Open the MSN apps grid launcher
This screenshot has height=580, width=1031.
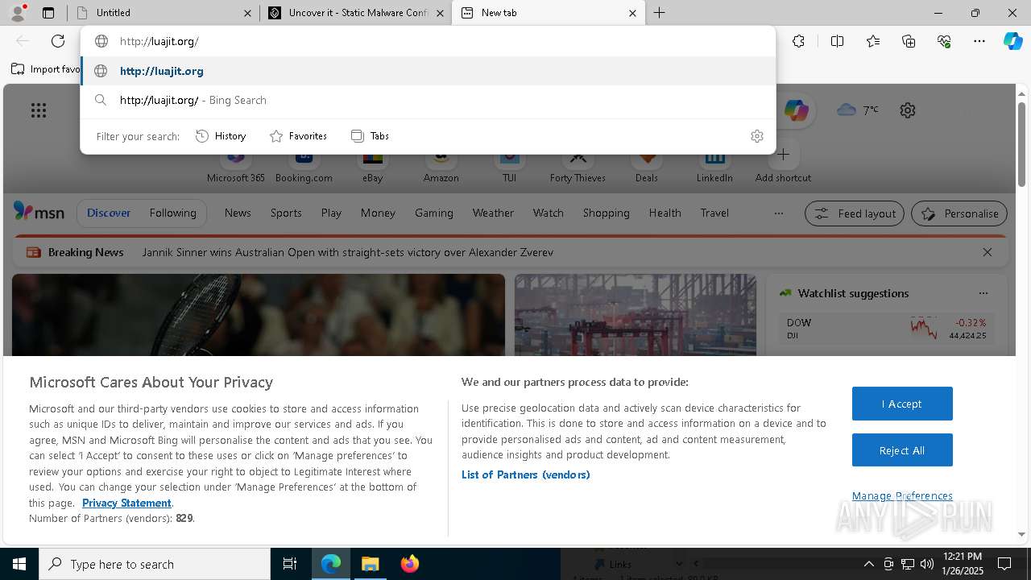(39, 110)
